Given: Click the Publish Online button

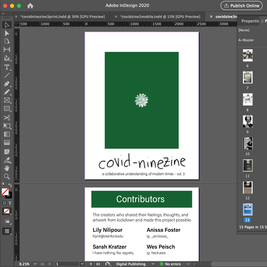Looking at the screenshot, I should [242, 6].
